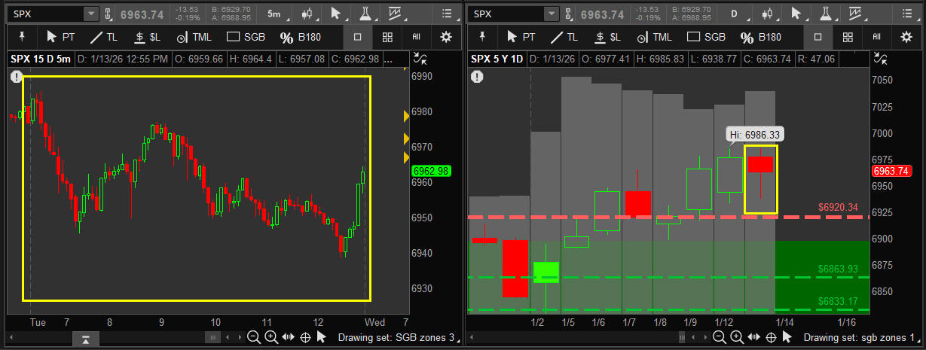Click Drawing set: SGB zones 3 selector
The height and width of the screenshot is (350, 926).
point(396,338)
